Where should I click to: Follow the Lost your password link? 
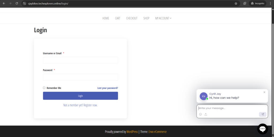point(108,88)
